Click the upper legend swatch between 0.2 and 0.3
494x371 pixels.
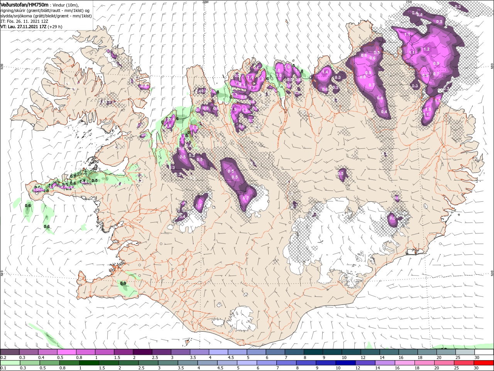[x=10, y=352]
